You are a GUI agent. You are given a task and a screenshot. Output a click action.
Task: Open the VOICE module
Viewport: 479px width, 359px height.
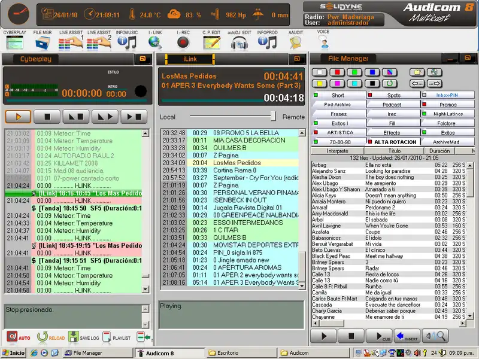click(x=325, y=42)
